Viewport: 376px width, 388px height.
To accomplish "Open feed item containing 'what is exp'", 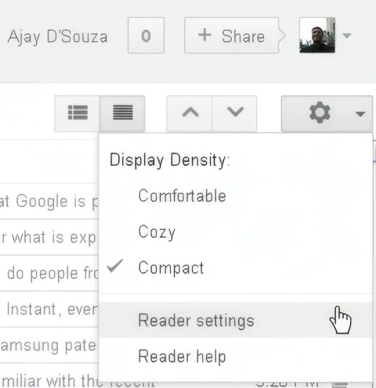I will pos(49,237).
